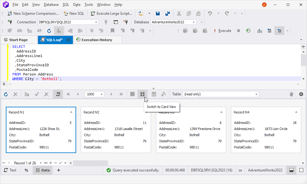The image size is (307, 184).
Task: Click the Save (single floppy disk) icon
Action: point(157,13)
